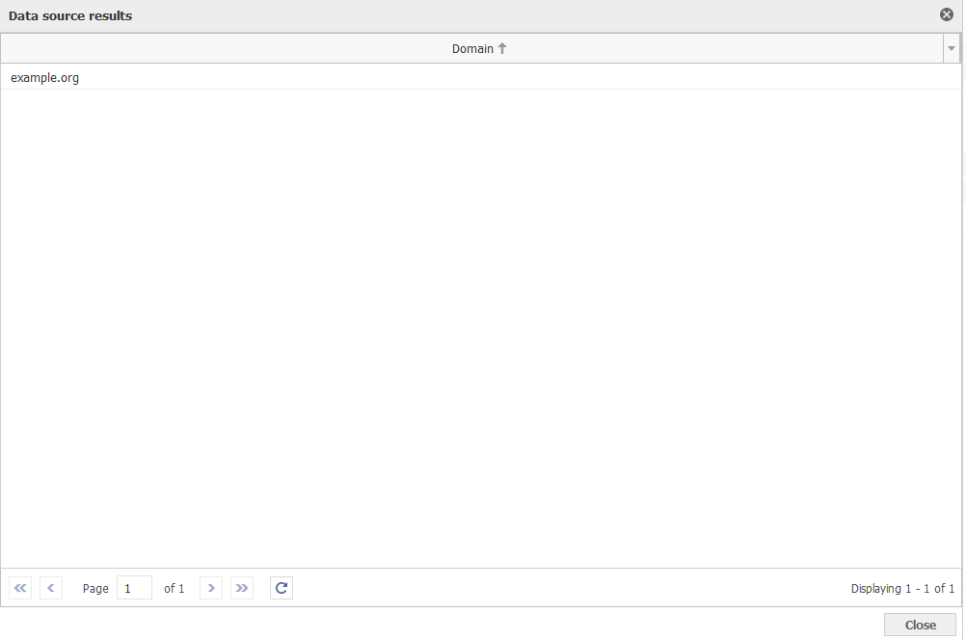Click the 'Displaying 1 - 1 of 1' text
The height and width of the screenshot is (640, 966).
(902, 588)
